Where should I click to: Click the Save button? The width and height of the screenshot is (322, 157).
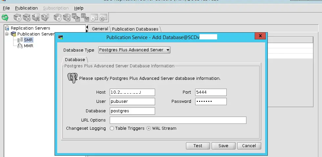click(223, 146)
